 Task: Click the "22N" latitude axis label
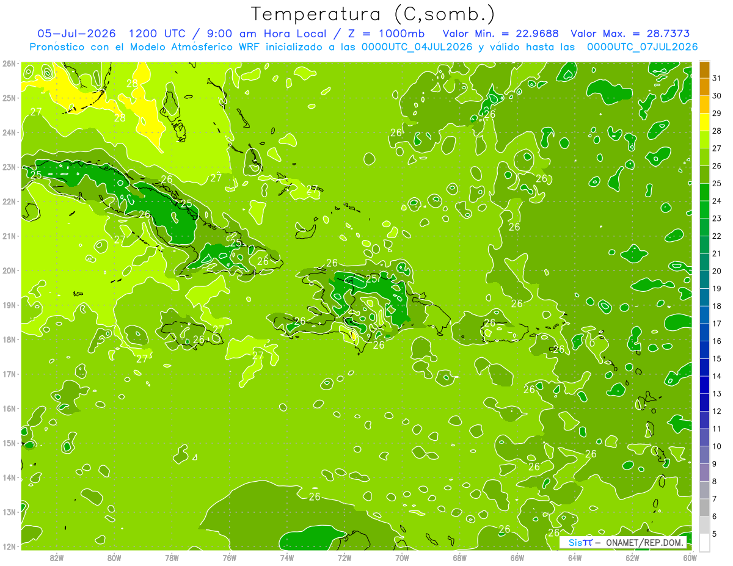click(9, 201)
